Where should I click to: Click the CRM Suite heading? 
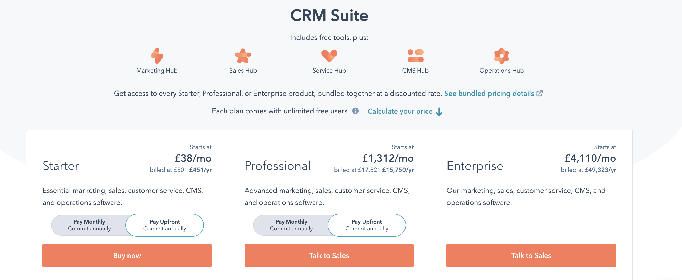329,15
